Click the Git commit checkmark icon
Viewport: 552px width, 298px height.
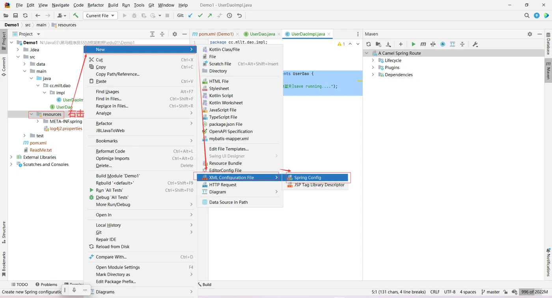pyautogui.click(x=200, y=15)
